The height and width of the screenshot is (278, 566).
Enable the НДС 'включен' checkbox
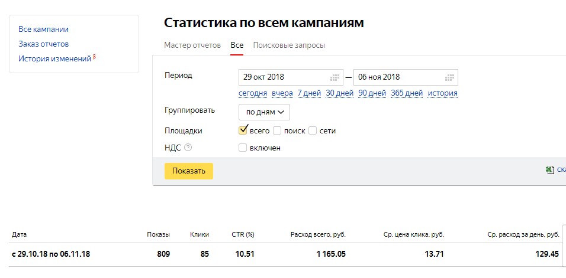(x=243, y=148)
